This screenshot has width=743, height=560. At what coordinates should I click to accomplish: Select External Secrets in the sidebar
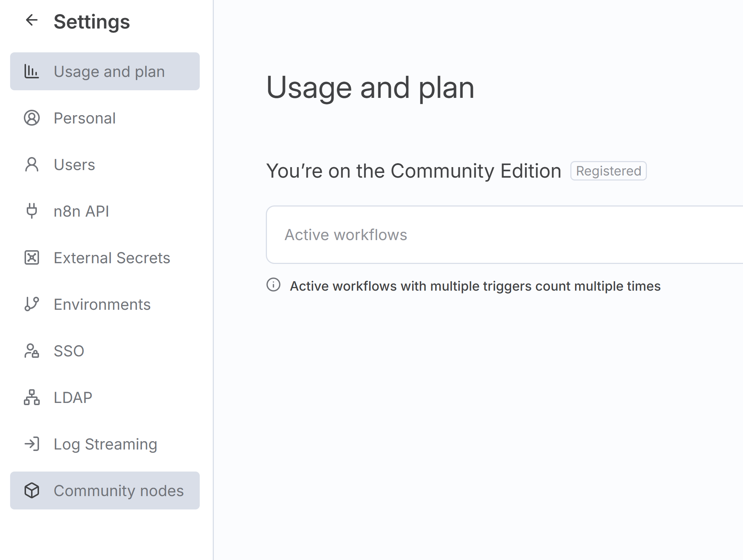[x=112, y=258]
